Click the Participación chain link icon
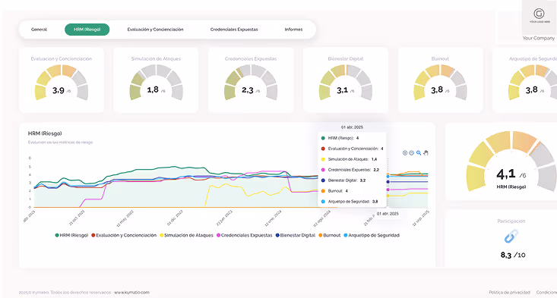 [x=511, y=237]
